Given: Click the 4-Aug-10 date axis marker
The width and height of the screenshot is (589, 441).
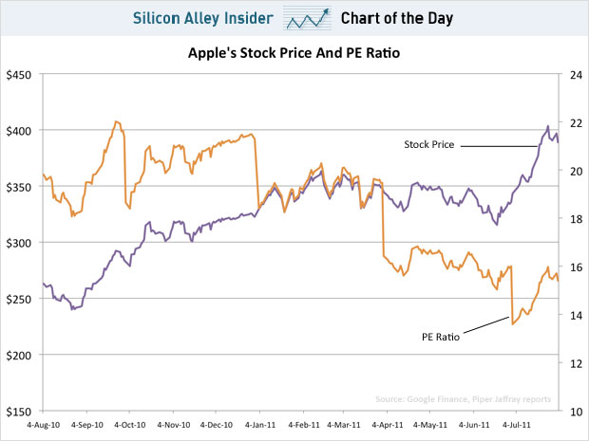Looking at the screenshot, I should click(43, 425).
